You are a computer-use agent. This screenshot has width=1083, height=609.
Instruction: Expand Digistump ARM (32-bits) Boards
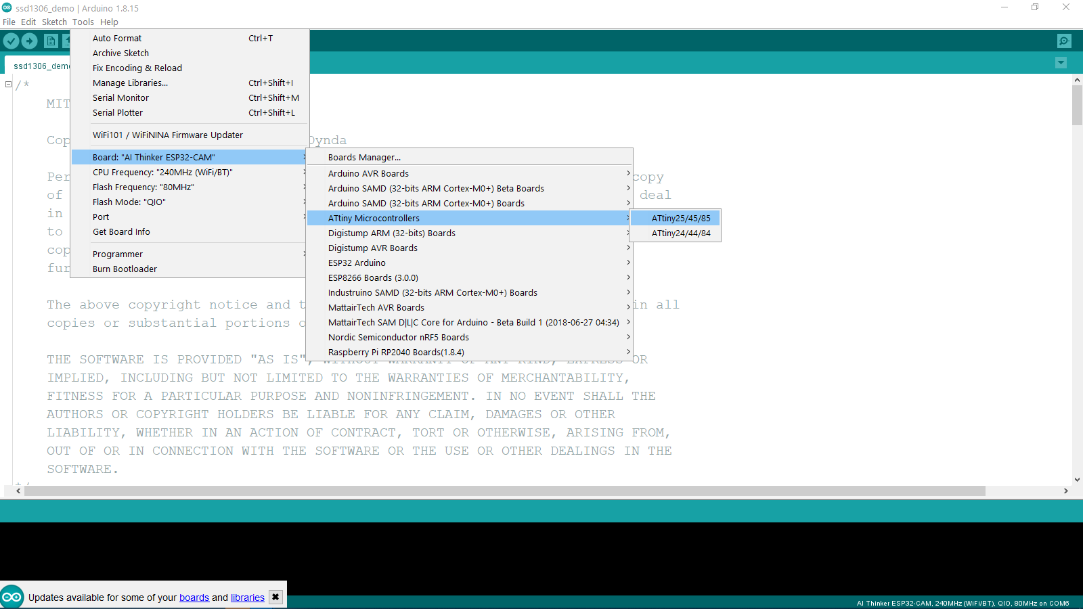470,233
